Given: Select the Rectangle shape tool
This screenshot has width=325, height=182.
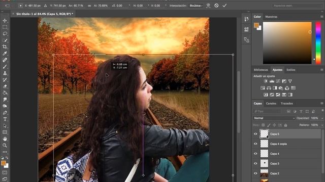Looking at the screenshot, I should pos(5,132).
